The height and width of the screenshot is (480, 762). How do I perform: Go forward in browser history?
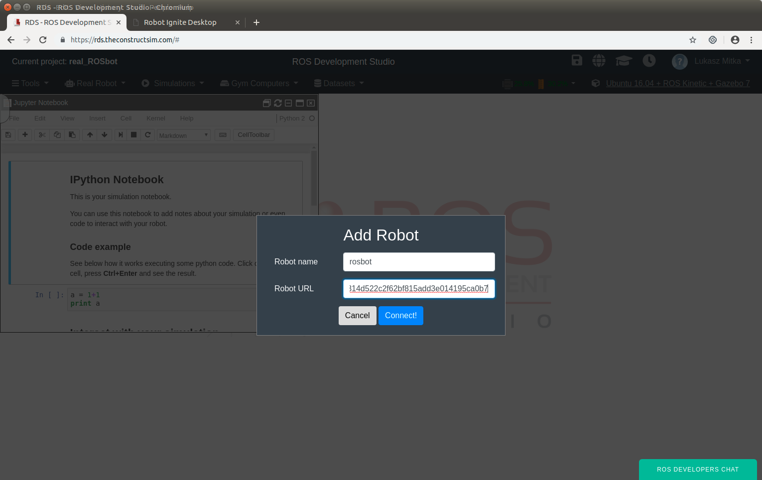[x=27, y=40]
